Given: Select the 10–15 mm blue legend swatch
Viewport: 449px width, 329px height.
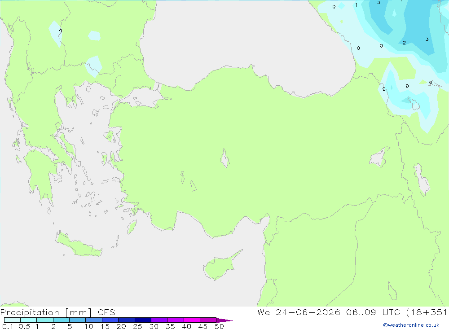Looking at the screenshot, I should [94, 320].
